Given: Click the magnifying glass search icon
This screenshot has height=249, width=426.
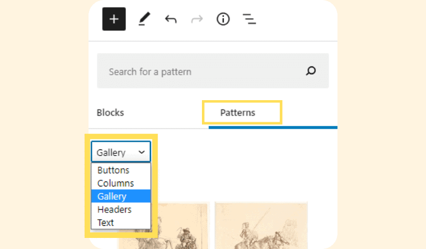Looking at the screenshot, I should click(x=311, y=71).
